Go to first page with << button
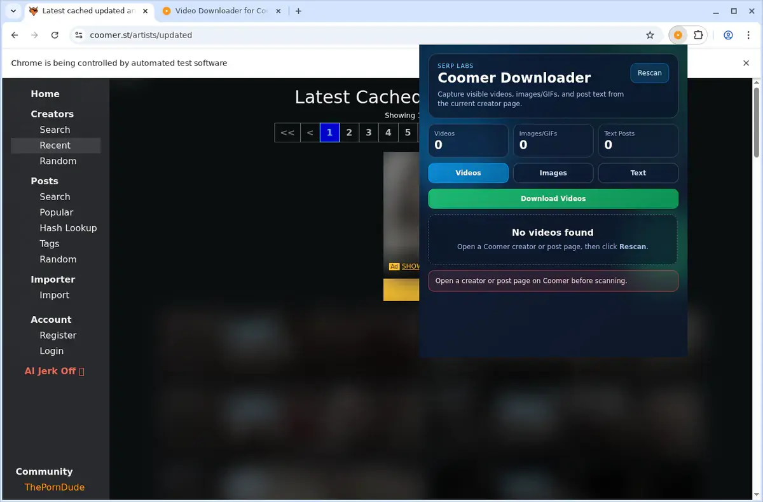The image size is (763, 502). 287,133
